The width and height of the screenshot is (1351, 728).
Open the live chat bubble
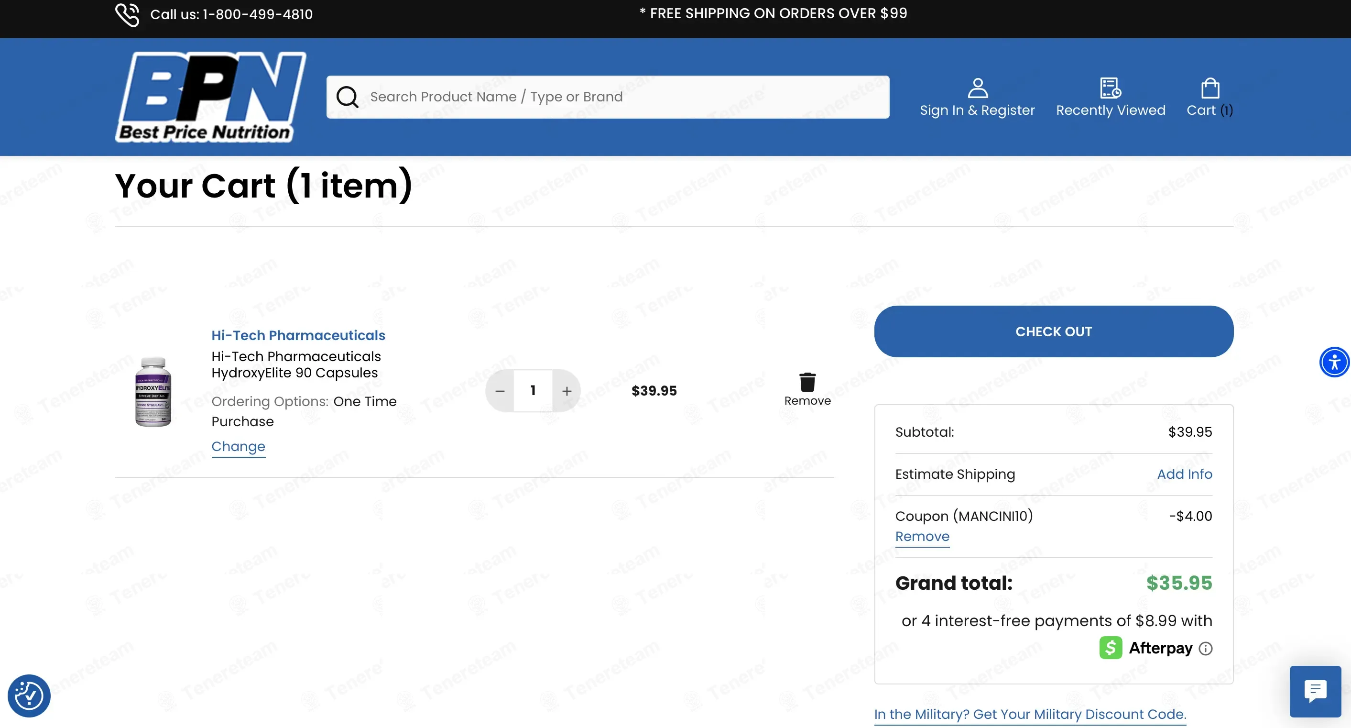click(x=1315, y=691)
